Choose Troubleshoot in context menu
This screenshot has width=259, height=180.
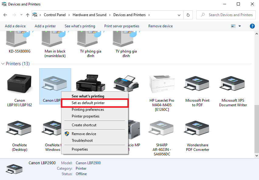pyautogui.click(x=95, y=141)
